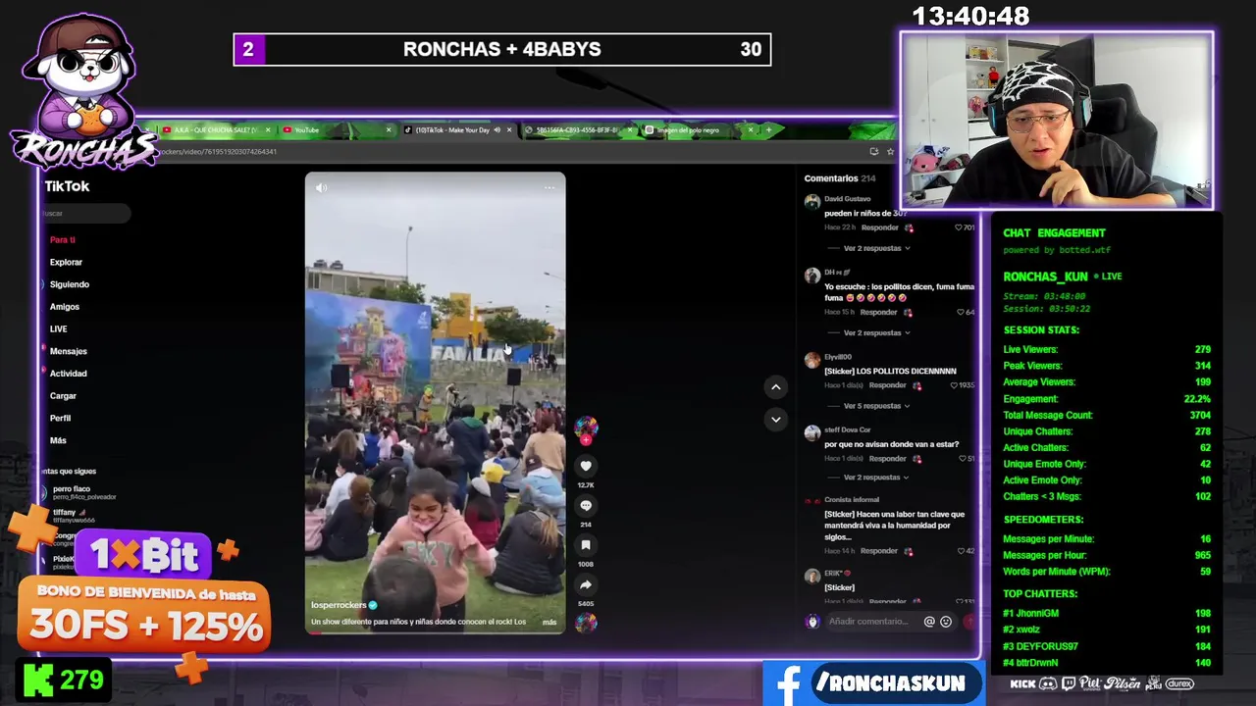The height and width of the screenshot is (706, 1256).
Task: Reply to the 'LOS POLLITOS DICENNNNN' comment
Action: (887, 385)
